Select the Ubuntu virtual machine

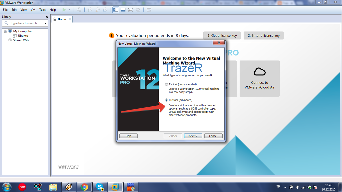point(23,36)
